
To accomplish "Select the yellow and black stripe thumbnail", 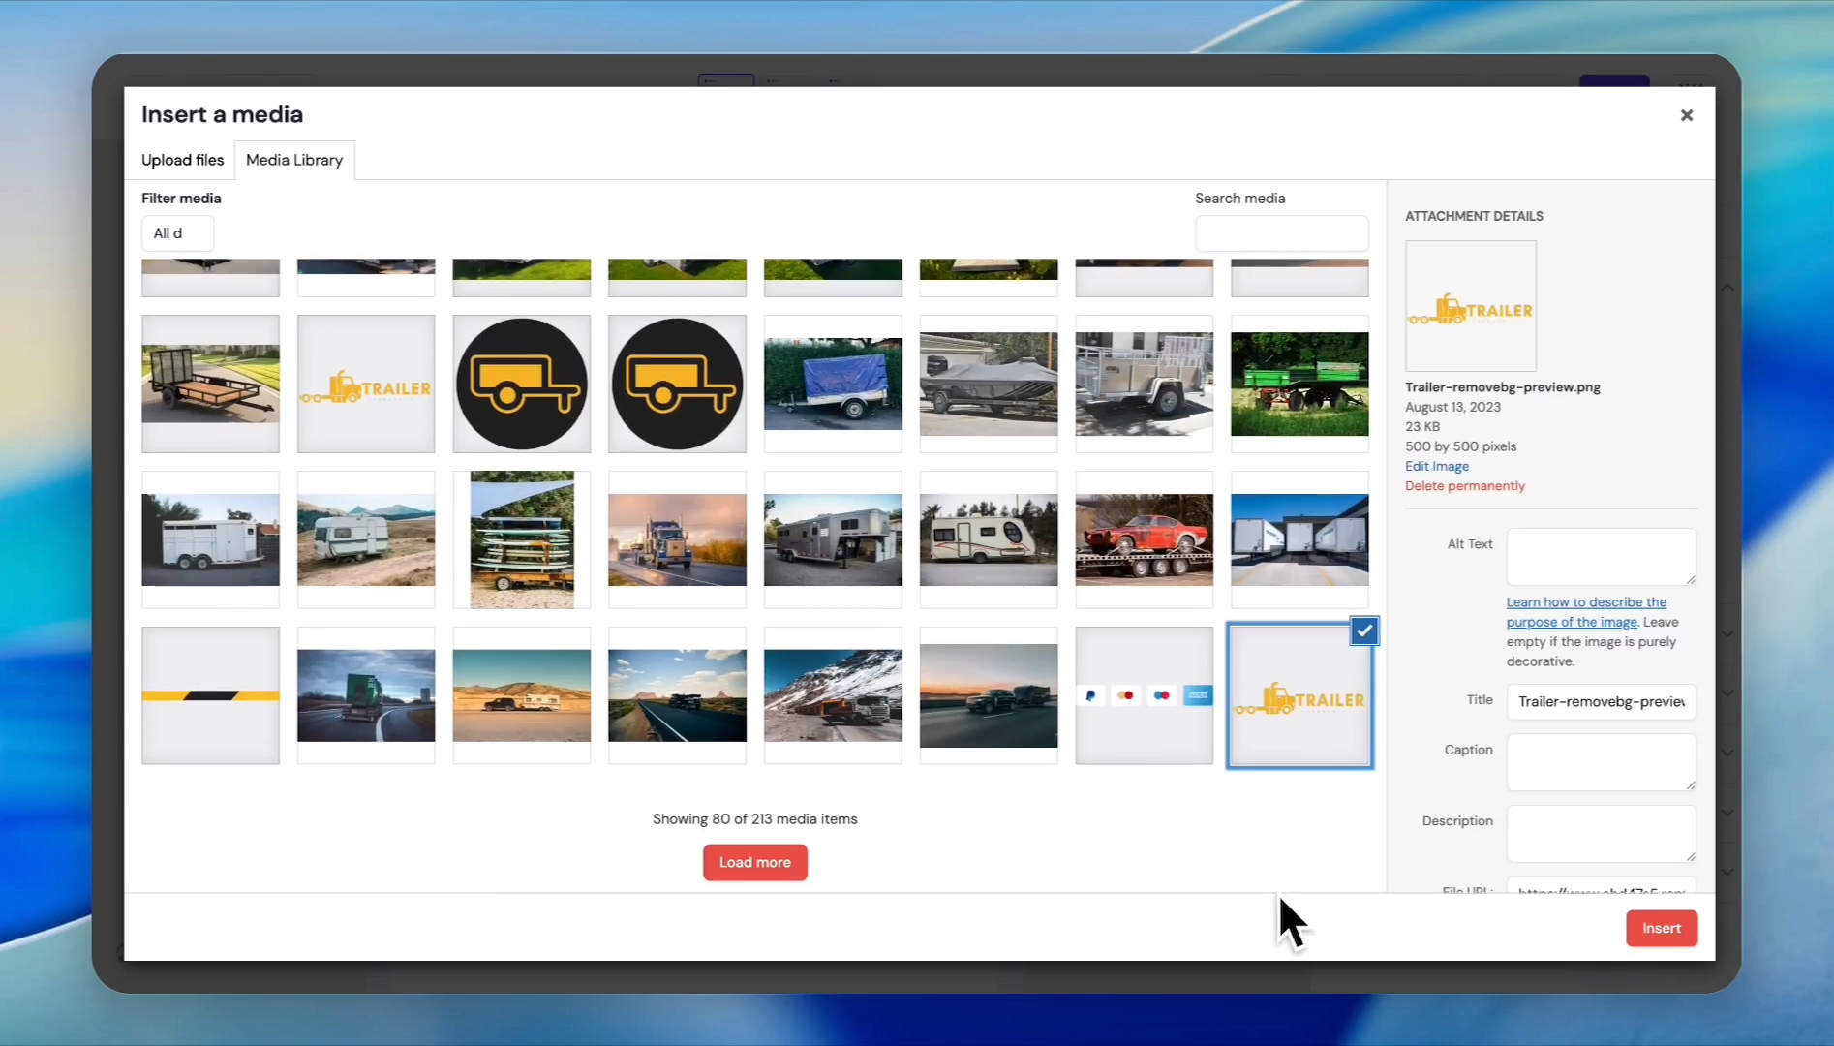I will (210, 695).
